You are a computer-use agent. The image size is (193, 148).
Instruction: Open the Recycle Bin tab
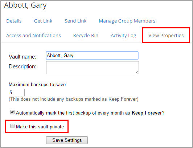click(x=86, y=36)
